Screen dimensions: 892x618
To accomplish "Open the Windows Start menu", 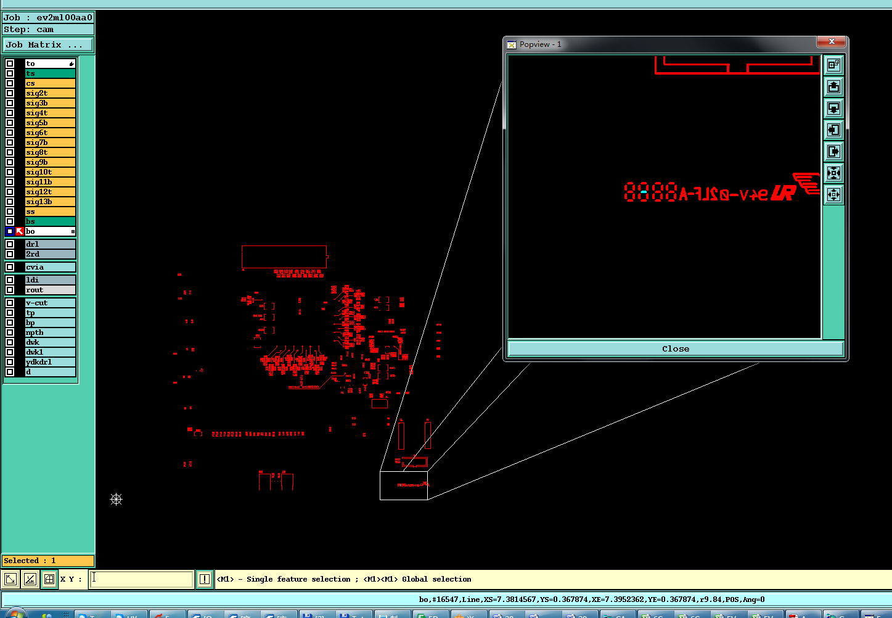I will pyautogui.click(x=15, y=614).
